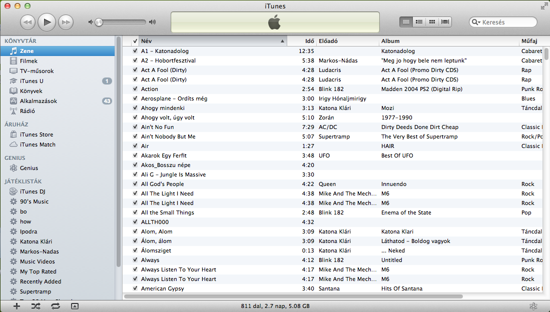Sort songs by Név column

[213, 41]
